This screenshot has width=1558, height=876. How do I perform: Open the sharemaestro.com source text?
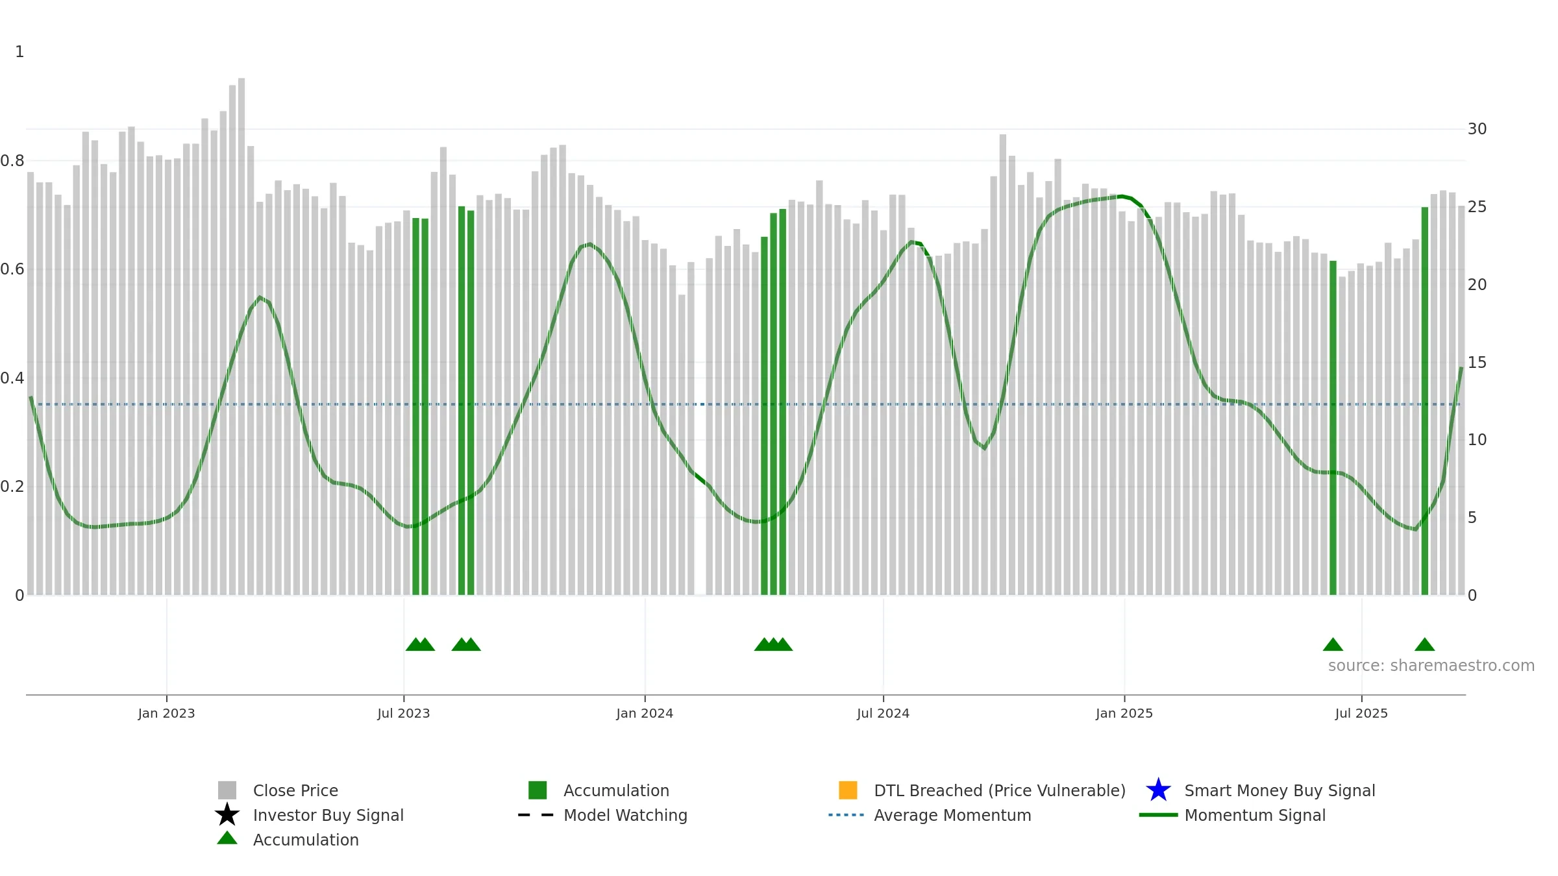click(1431, 666)
